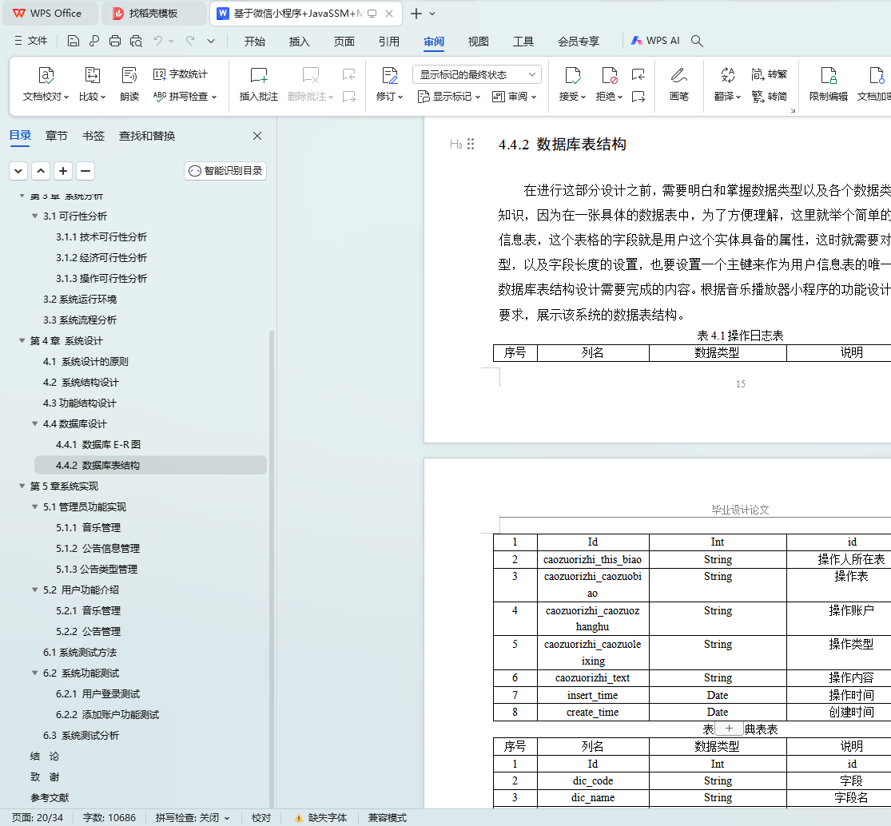Convert text with 繁转简

point(770,96)
